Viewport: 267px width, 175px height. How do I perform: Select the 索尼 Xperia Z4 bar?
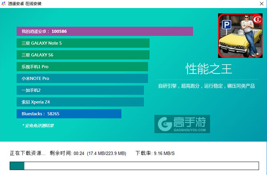click(80, 102)
